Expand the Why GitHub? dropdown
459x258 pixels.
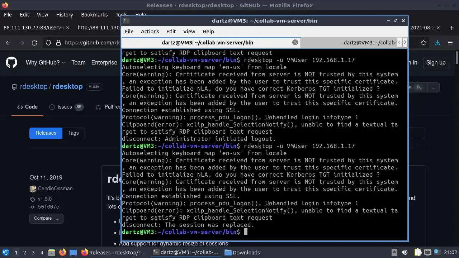point(46,62)
